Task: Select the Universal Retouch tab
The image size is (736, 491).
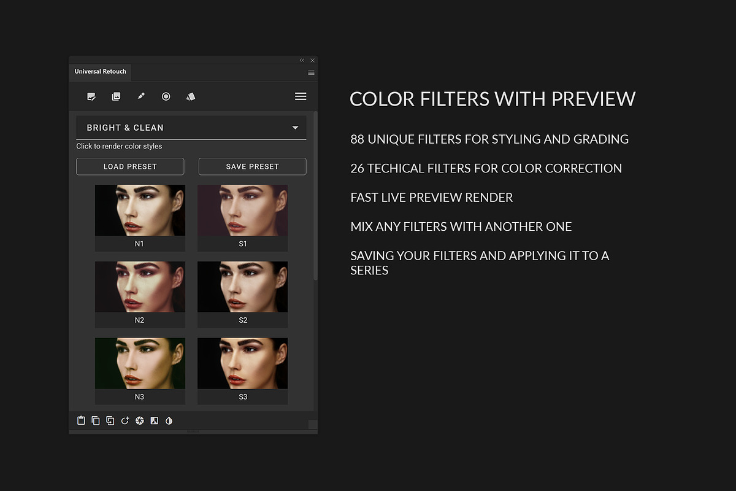Action: pyautogui.click(x=101, y=72)
